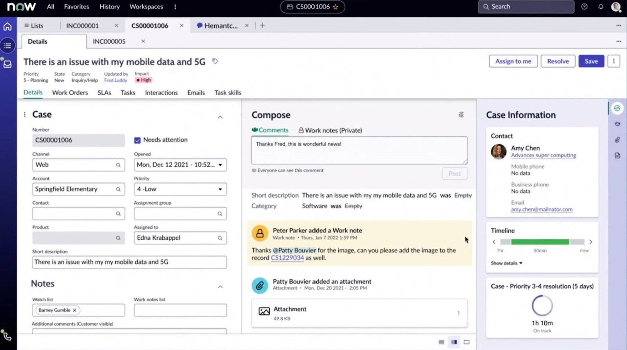The height and width of the screenshot is (350, 627).
Task: Select the Priority dropdown value
Action: click(x=179, y=189)
